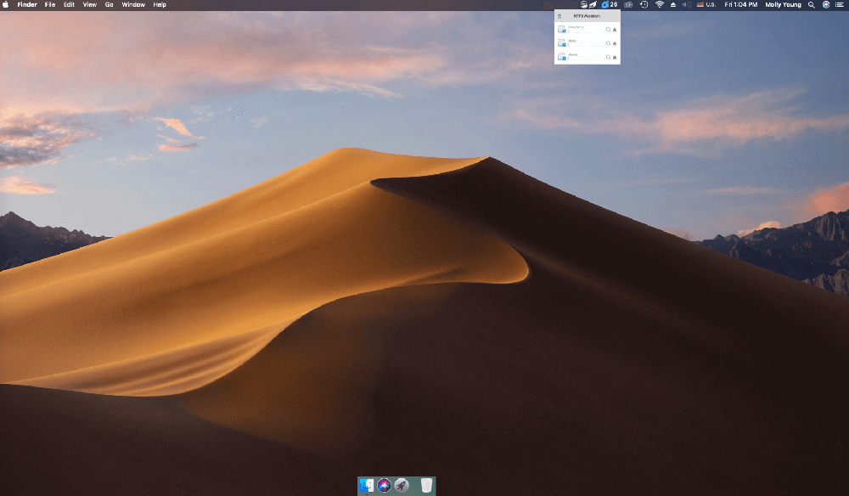Image resolution: width=849 pixels, height=496 pixels.
Task: Open the U.S. input source menu
Action: click(x=706, y=4)
